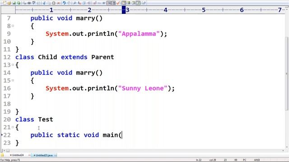Click the "Child" class name on line 12
Viewport: 289px width, 162px height.
coord(47,57)
